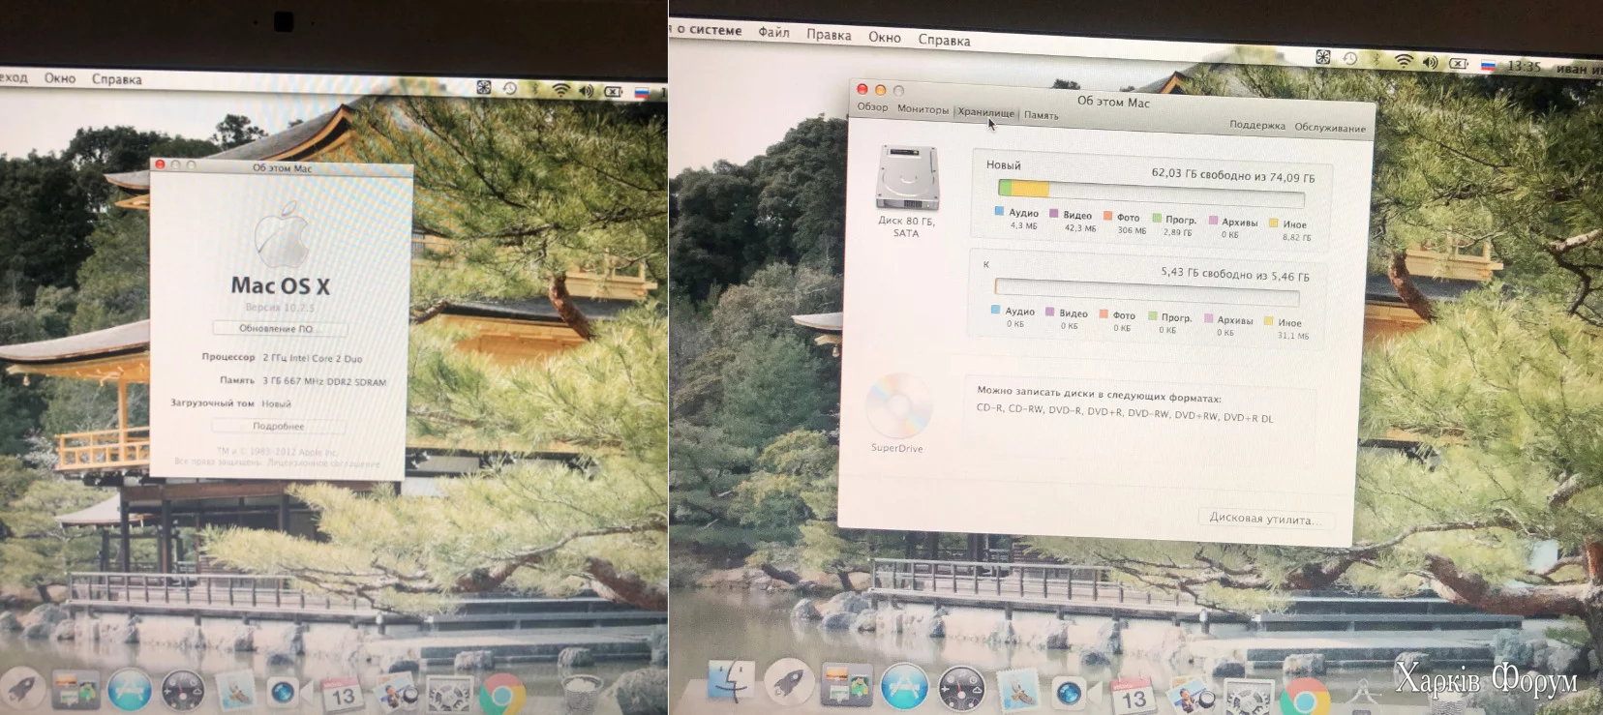The width and height of the screenshot is (1603, 715).
Task: Click iPhoto in the left photo's dock
Action: coord(395,695)
